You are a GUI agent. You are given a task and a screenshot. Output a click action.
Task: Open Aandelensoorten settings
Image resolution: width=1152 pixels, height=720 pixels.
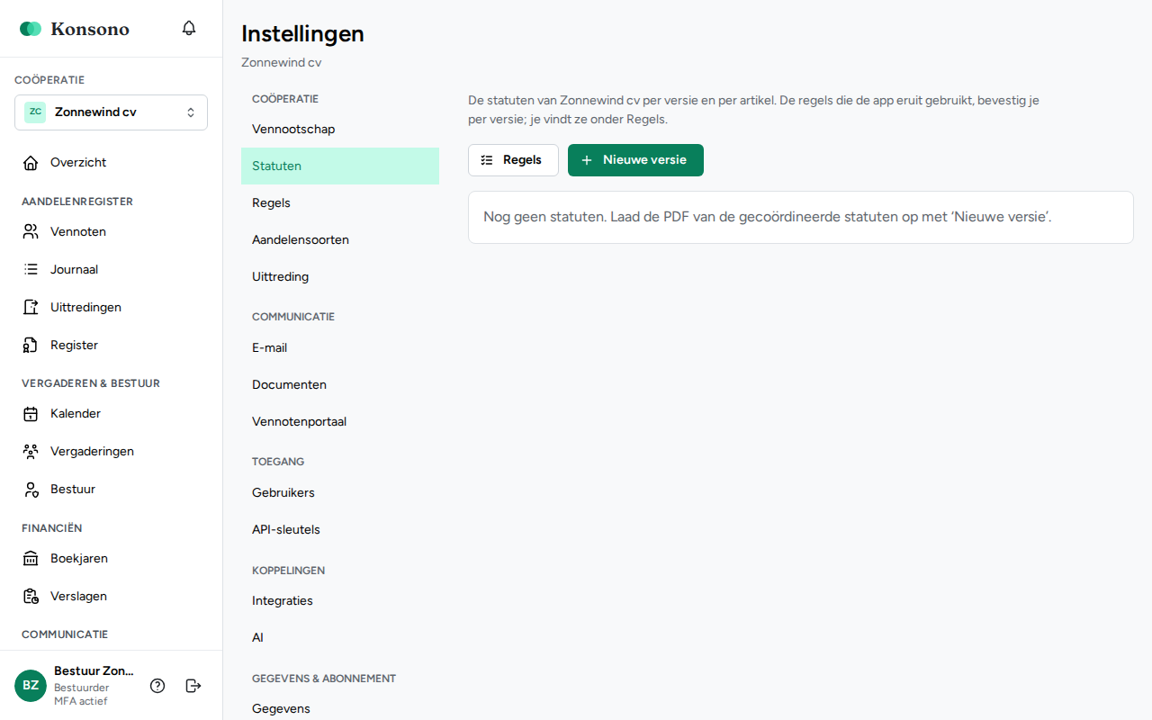pyautogui.click(x=340, y=240)
